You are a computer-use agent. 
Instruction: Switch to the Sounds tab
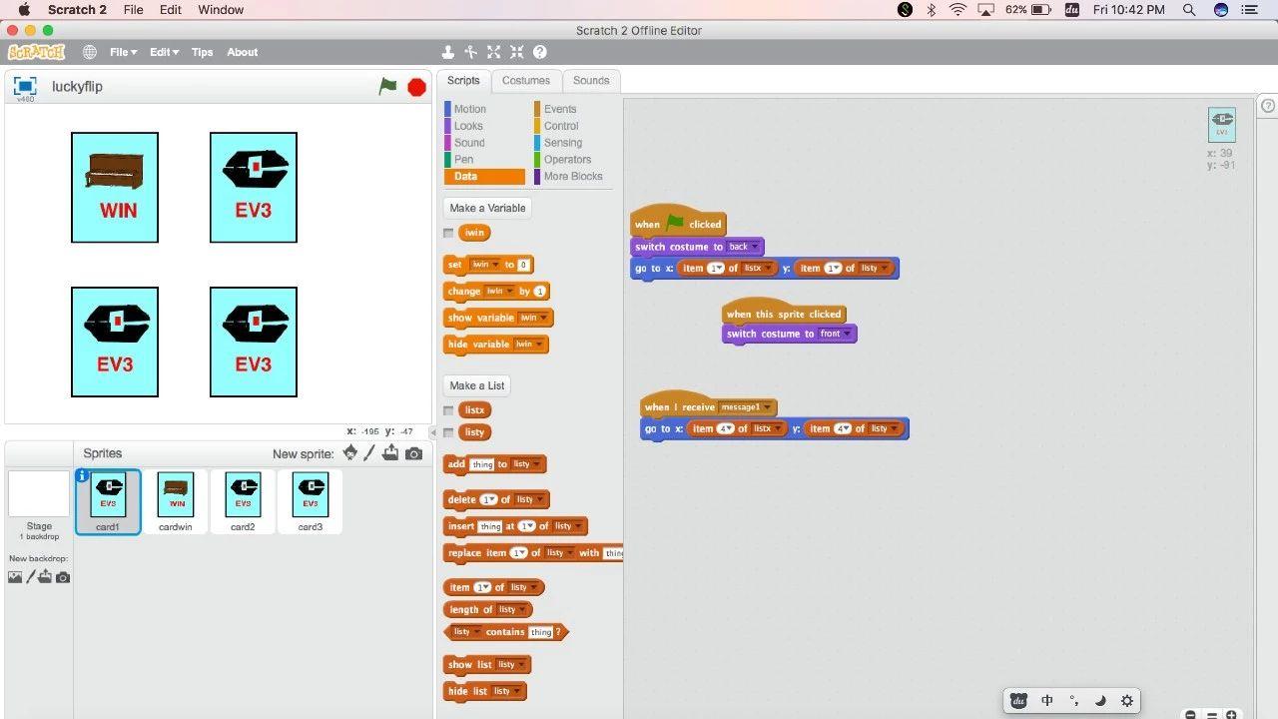click(591, 81)
